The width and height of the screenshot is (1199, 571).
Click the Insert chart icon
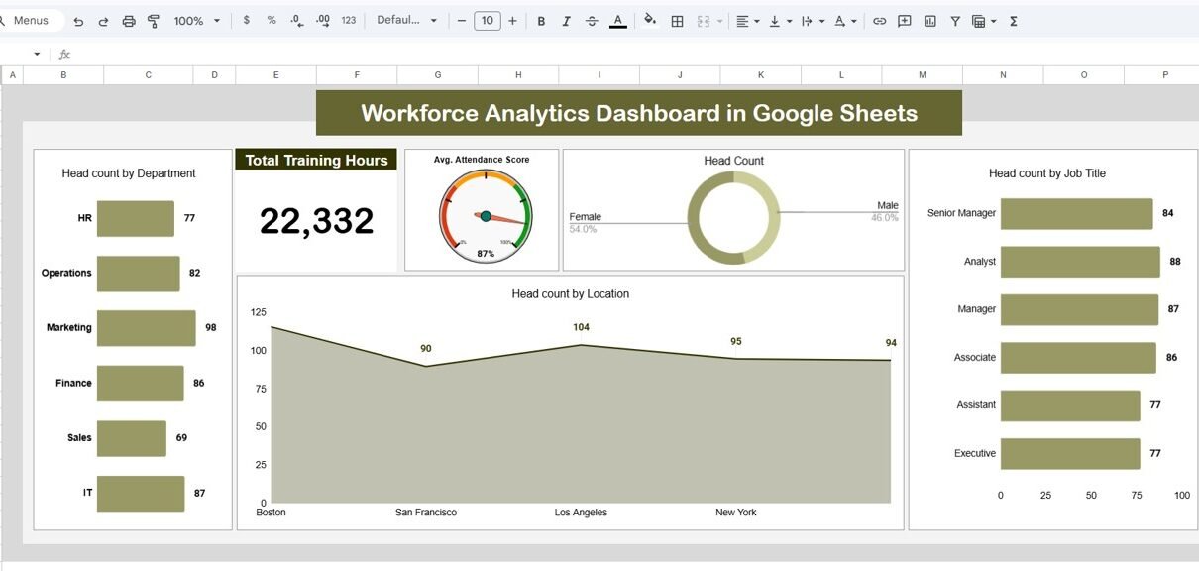[x=929, y=21]
